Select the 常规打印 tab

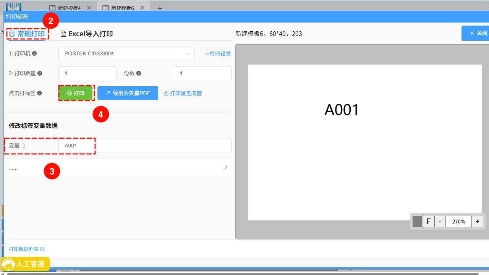coord(27,34)
